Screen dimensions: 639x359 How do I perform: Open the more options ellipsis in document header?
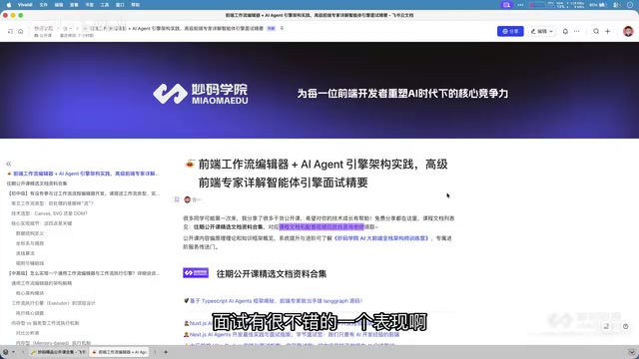click(x=577, y=31)
